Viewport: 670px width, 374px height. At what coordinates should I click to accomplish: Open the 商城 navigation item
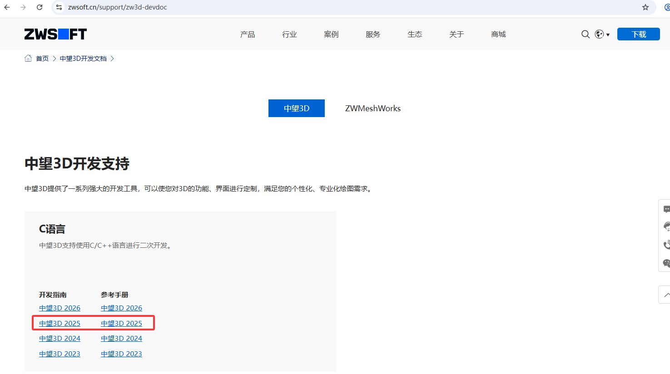coord(498,34)
